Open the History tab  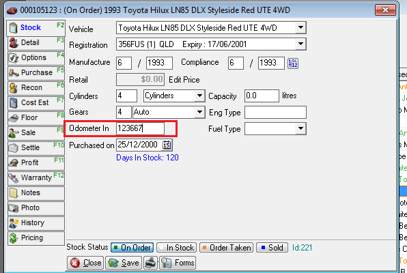tap(36, 223)
